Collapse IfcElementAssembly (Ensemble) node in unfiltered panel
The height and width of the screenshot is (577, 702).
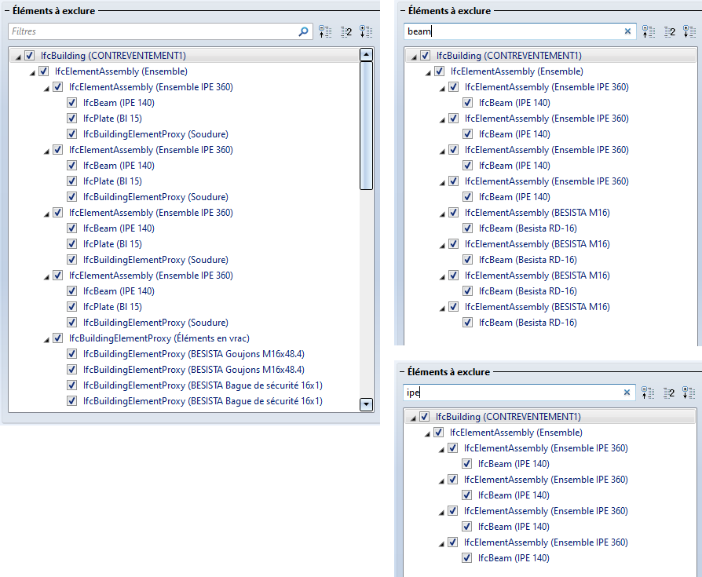[32, 72]
